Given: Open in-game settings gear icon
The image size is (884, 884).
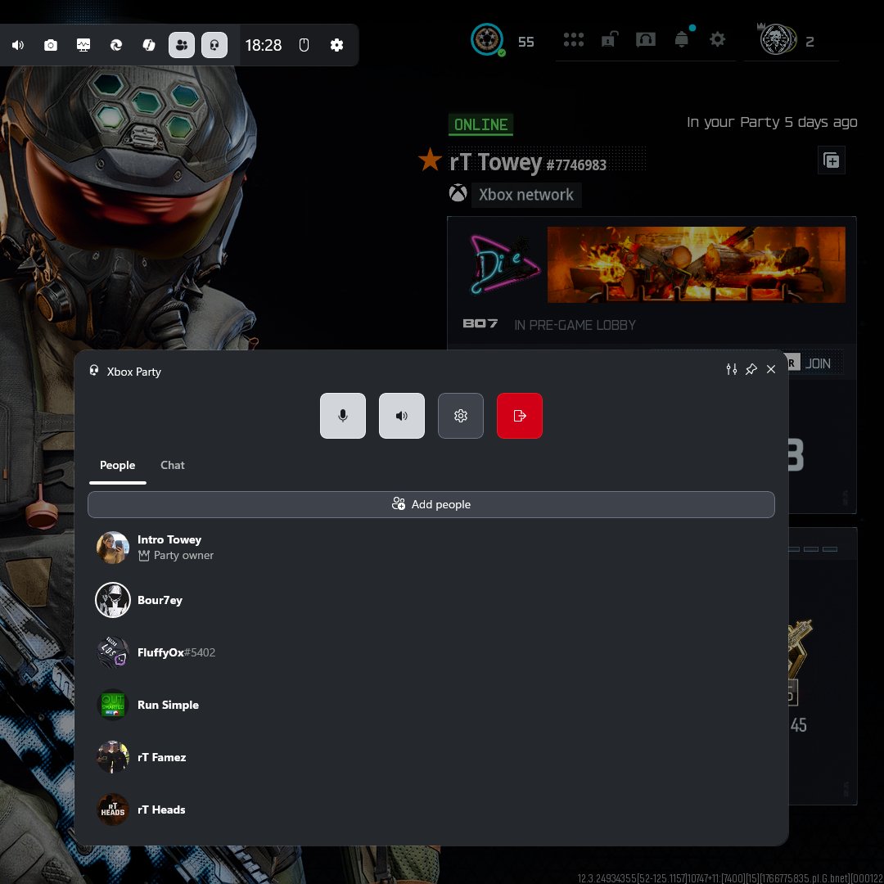Looking at the screenshot, I should pos(717,39).
